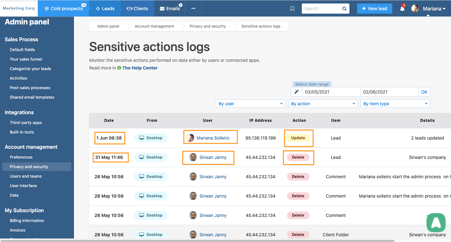Open Users and teams in the sidebar

(26, 176)
